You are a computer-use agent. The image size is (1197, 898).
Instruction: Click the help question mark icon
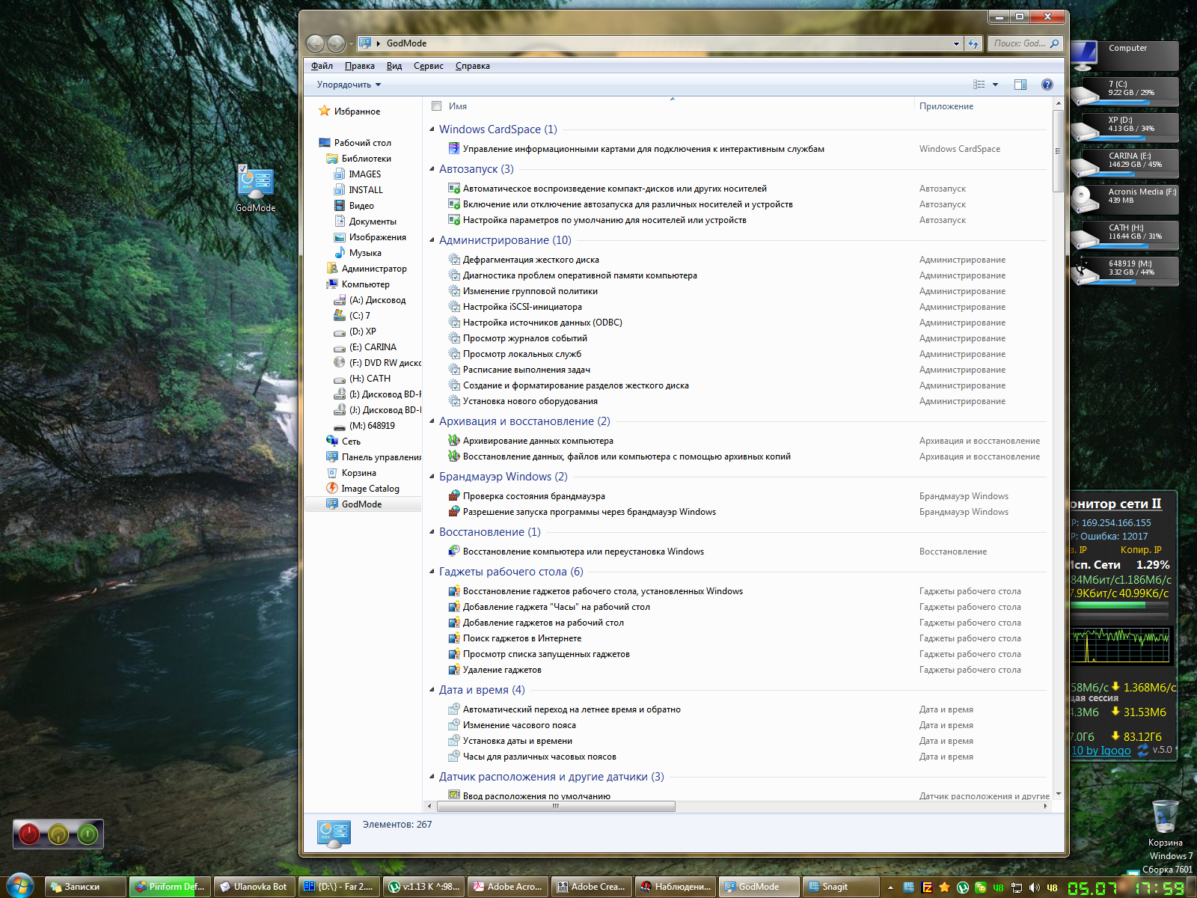[1047, 85]
